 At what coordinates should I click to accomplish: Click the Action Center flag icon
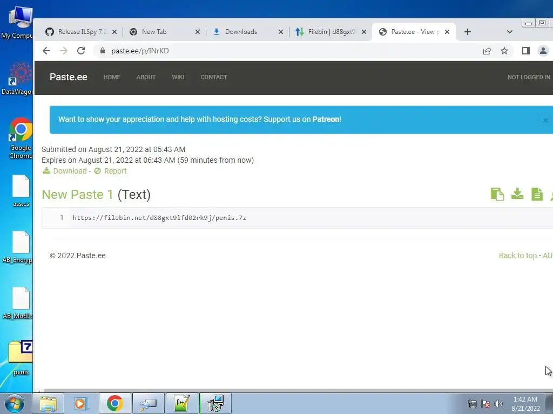pyautogui.click(x=485, y=404)
